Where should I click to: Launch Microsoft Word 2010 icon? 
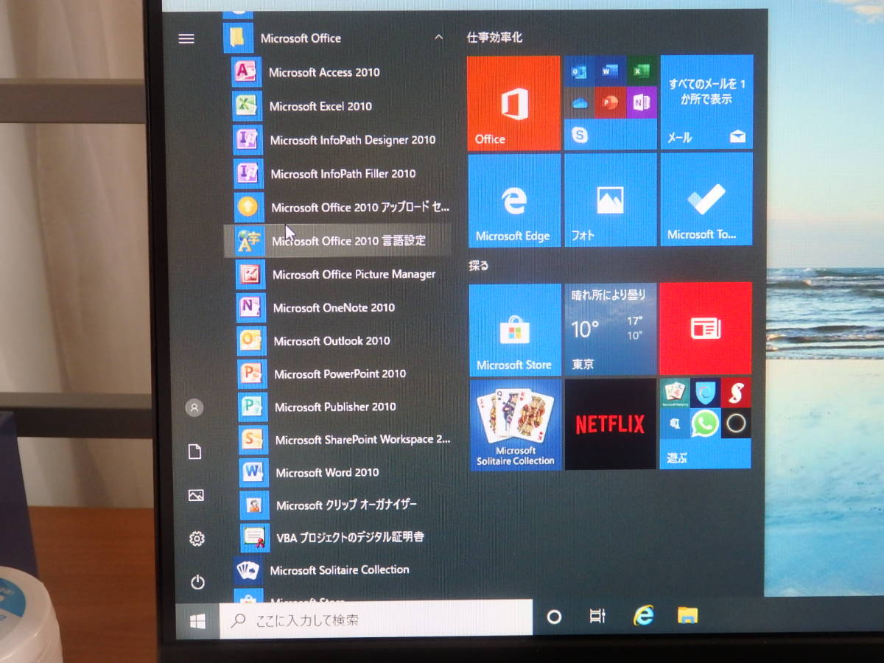(253, 472)
